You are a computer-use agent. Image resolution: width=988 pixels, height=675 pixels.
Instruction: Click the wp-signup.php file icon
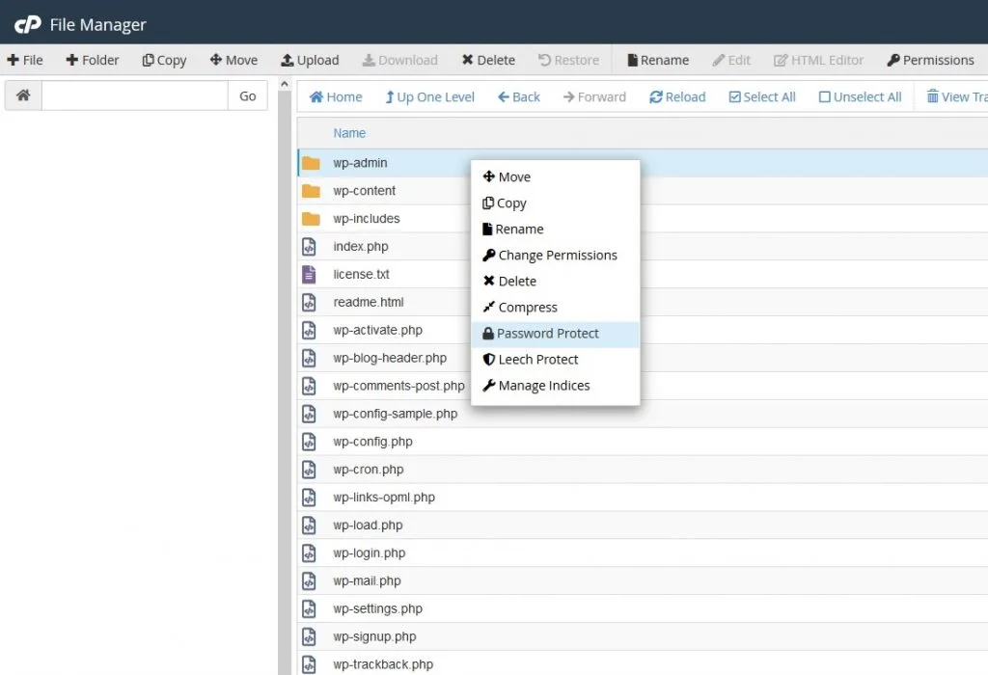click(x=309, y=636)
